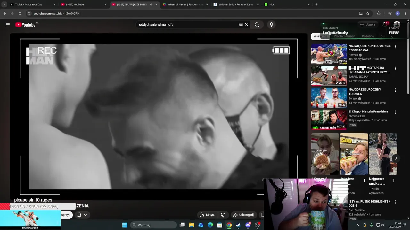Image resolution: width=410 pixels, height=230 pixels.
Task: Close the Wheel of Names tab
Action: (207, 4)
